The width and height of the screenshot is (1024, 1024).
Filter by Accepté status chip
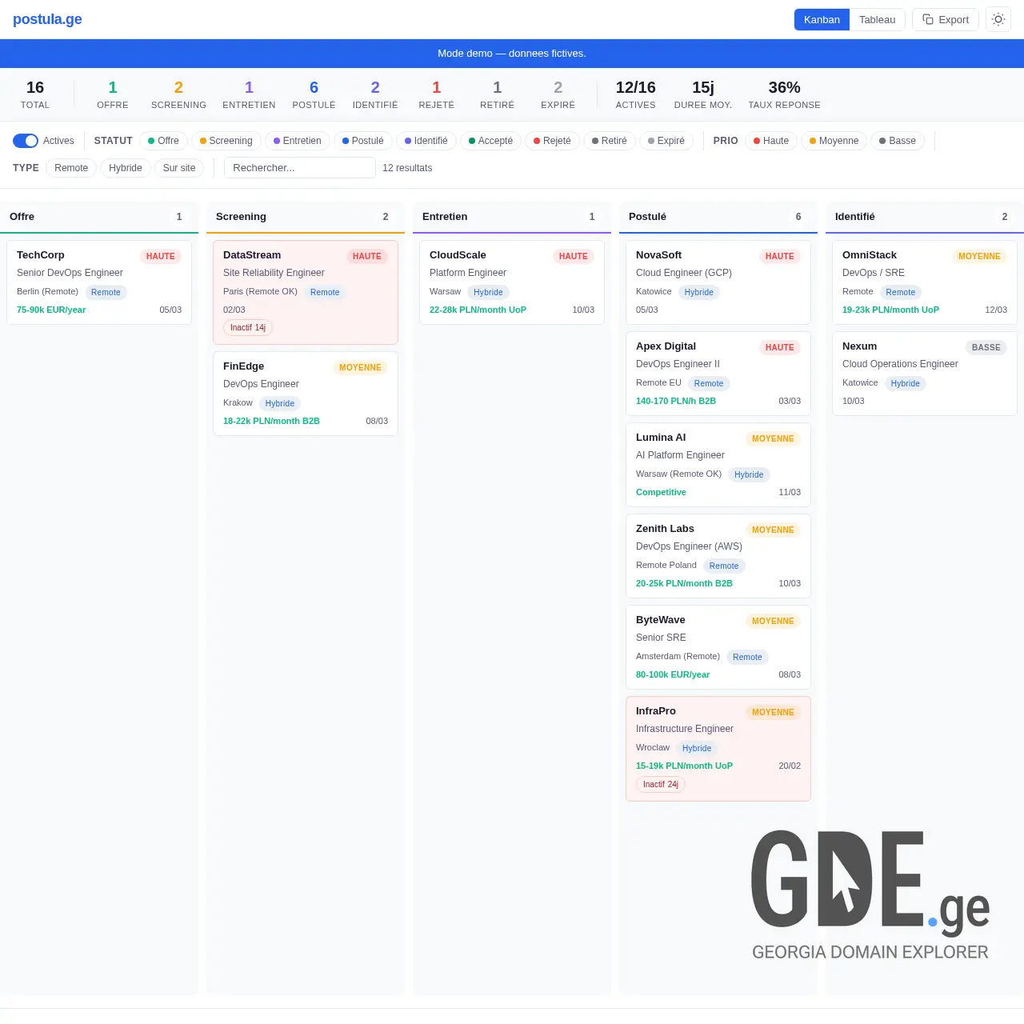[490, 141]
